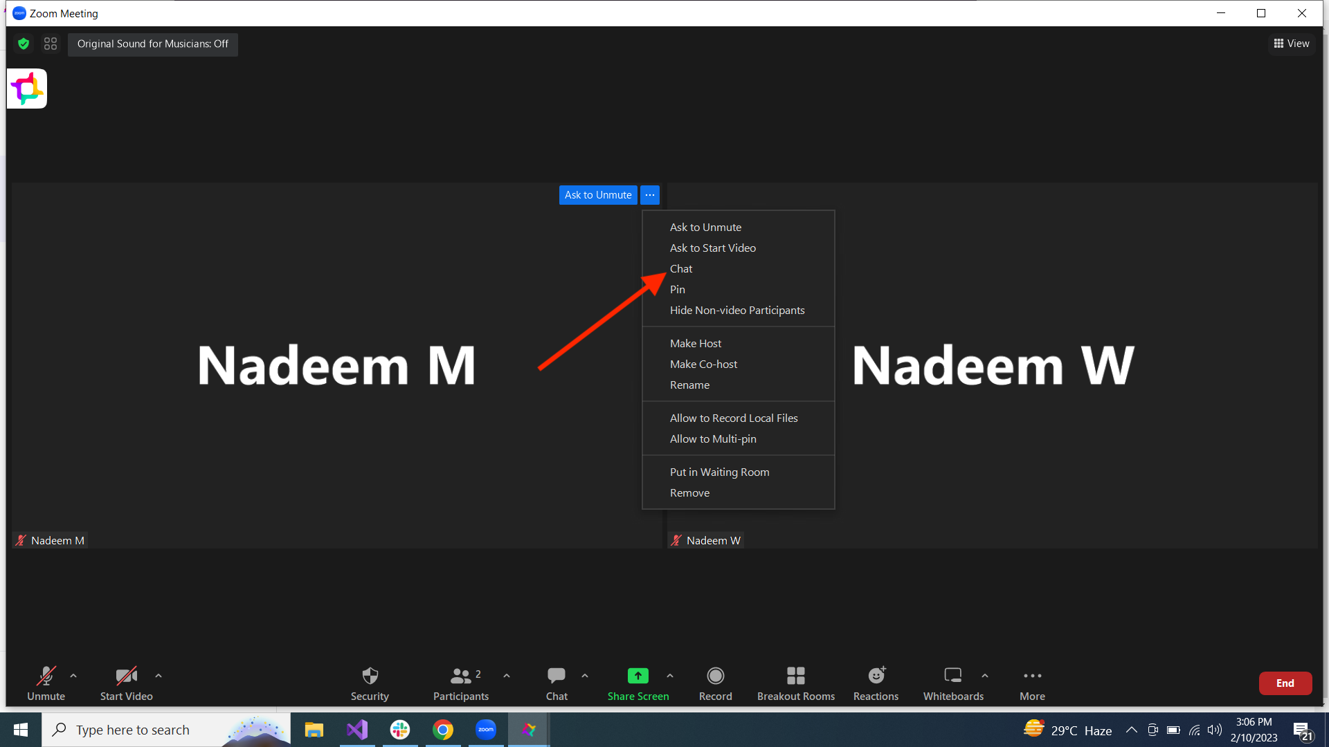Start recording with Record icon
The image size is (1329, 747).
(x=715, y=676)
